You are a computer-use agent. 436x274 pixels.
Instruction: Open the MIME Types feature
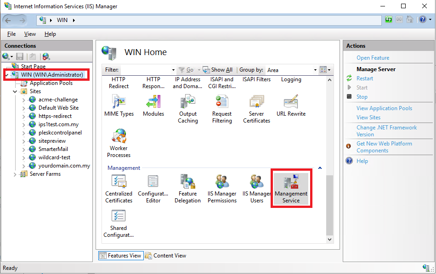(x=119, y=106)
